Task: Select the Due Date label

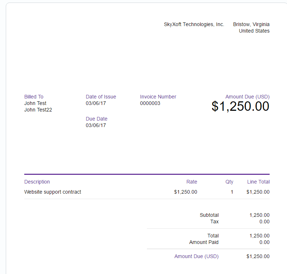Action: click(x=97, y=119)
